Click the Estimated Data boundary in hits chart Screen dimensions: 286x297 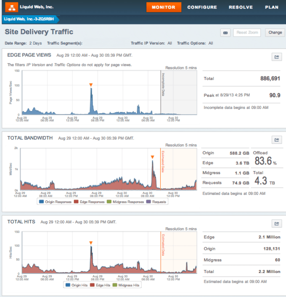pos(161,252)
